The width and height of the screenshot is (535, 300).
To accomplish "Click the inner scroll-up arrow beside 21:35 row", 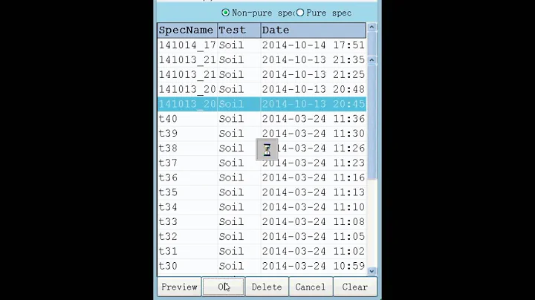I will point(372,60).
